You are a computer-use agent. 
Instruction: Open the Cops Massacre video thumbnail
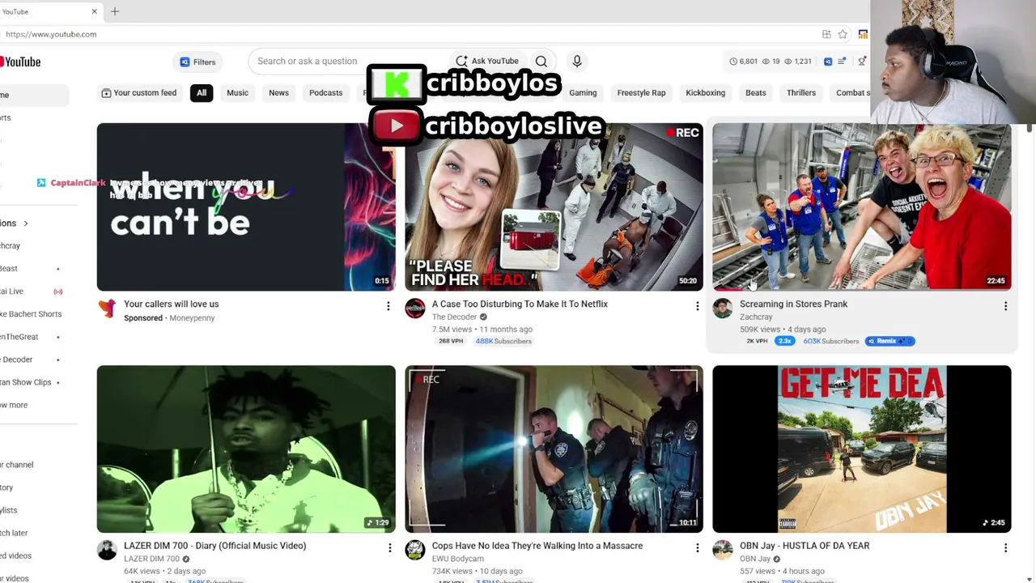point(554,449)
